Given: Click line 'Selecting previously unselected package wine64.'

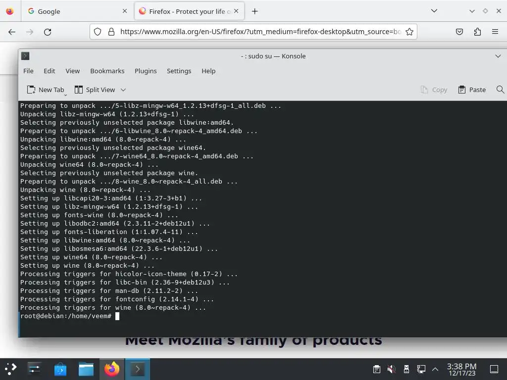Looking at the screenshot, I should (113, 148).
